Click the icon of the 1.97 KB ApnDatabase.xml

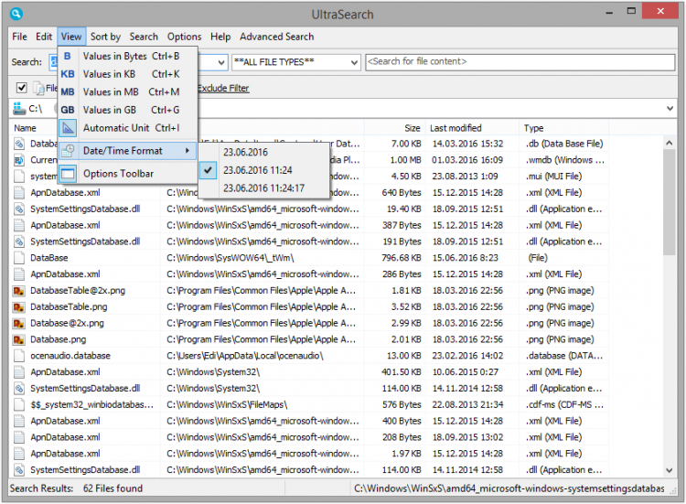(19, 454)
